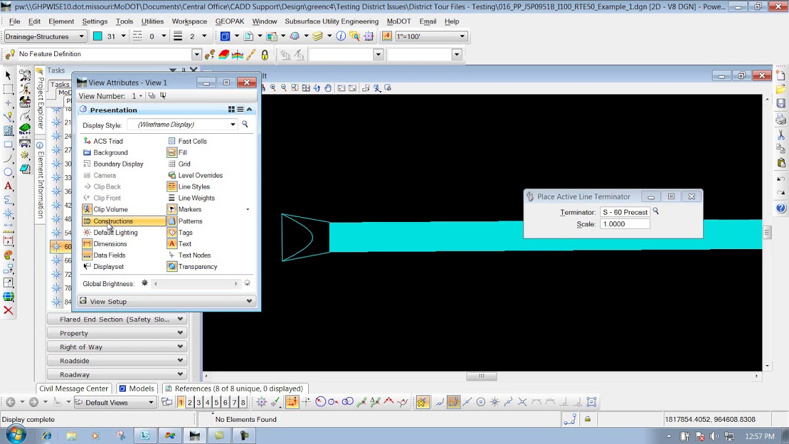Open Display Style dropdown
789x444 pixels.
(233, 125)
